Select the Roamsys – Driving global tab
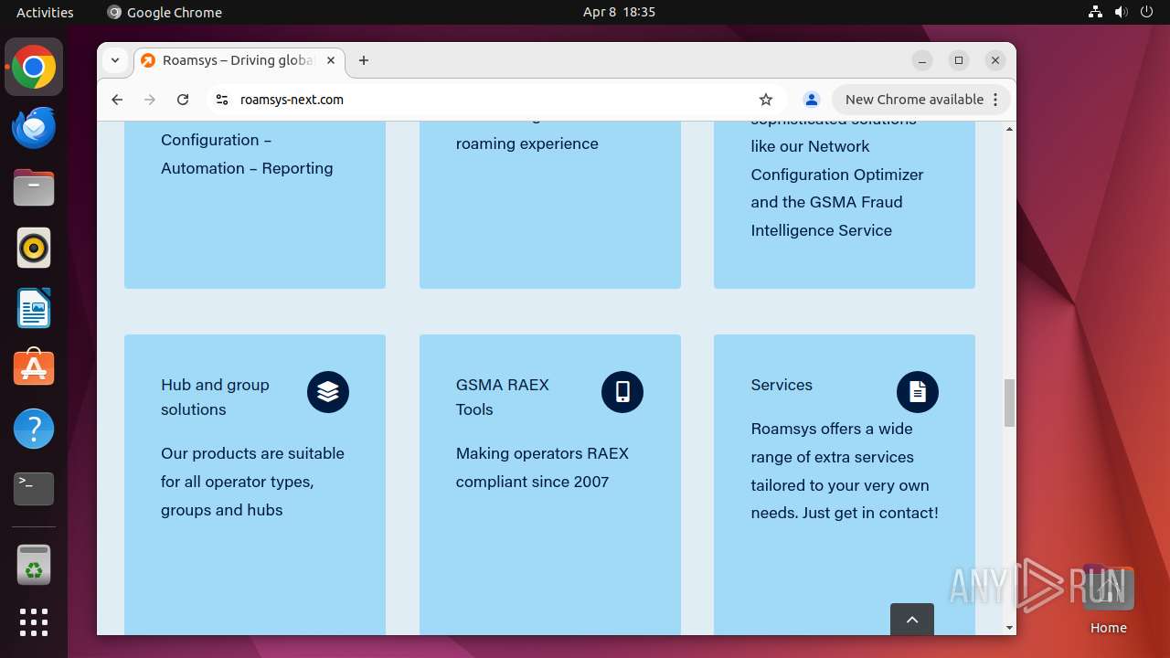This screenshot has width=1170, height=658. pos(238,60)
